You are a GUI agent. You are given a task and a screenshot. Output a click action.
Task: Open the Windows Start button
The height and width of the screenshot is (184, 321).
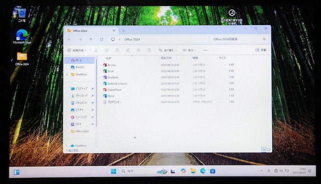[x=113, y=171]
